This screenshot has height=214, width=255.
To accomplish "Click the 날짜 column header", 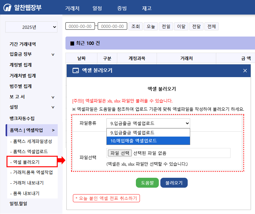I will (82, 58).
